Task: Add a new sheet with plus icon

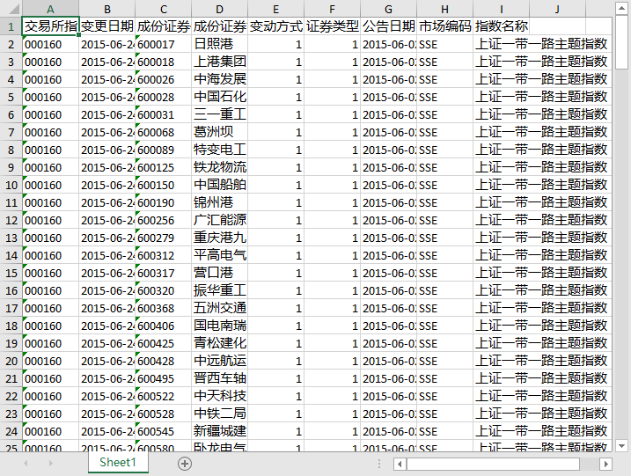Action: coord(184,464)
